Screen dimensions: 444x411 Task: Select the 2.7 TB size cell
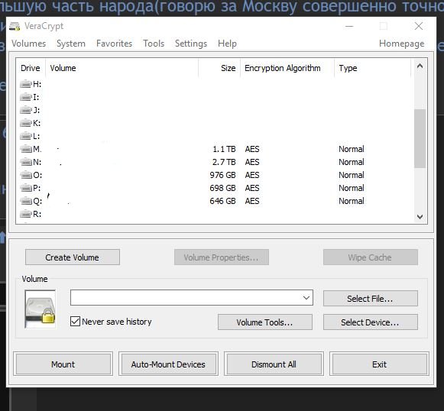click(224, 162)
